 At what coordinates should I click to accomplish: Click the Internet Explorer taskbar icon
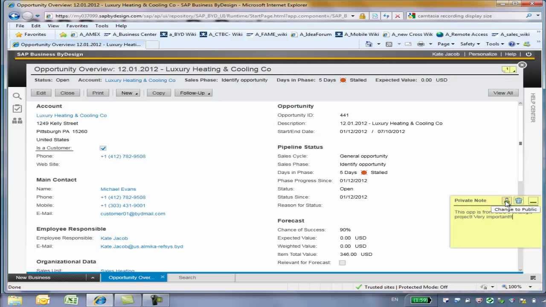[100, 300]
